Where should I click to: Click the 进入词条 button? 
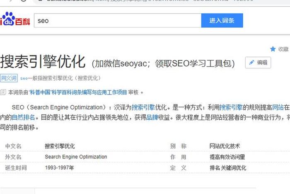point(222,21)
